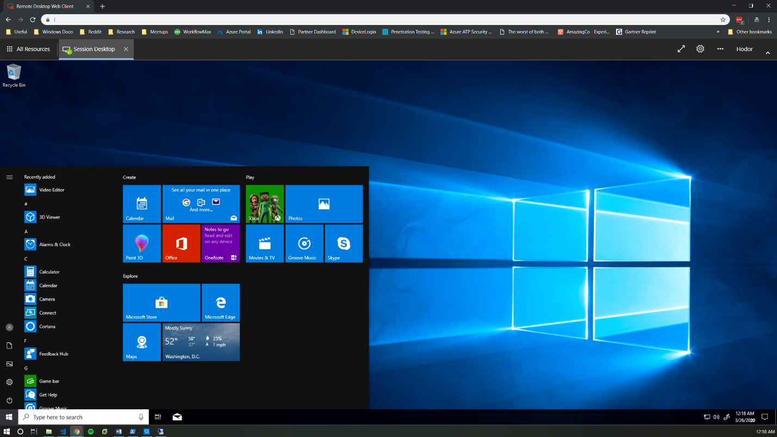The height and width of the screenshot is (437, 777).
Task: Open the Mail icon on remote taskbar
Action: (x=177, y=417)
